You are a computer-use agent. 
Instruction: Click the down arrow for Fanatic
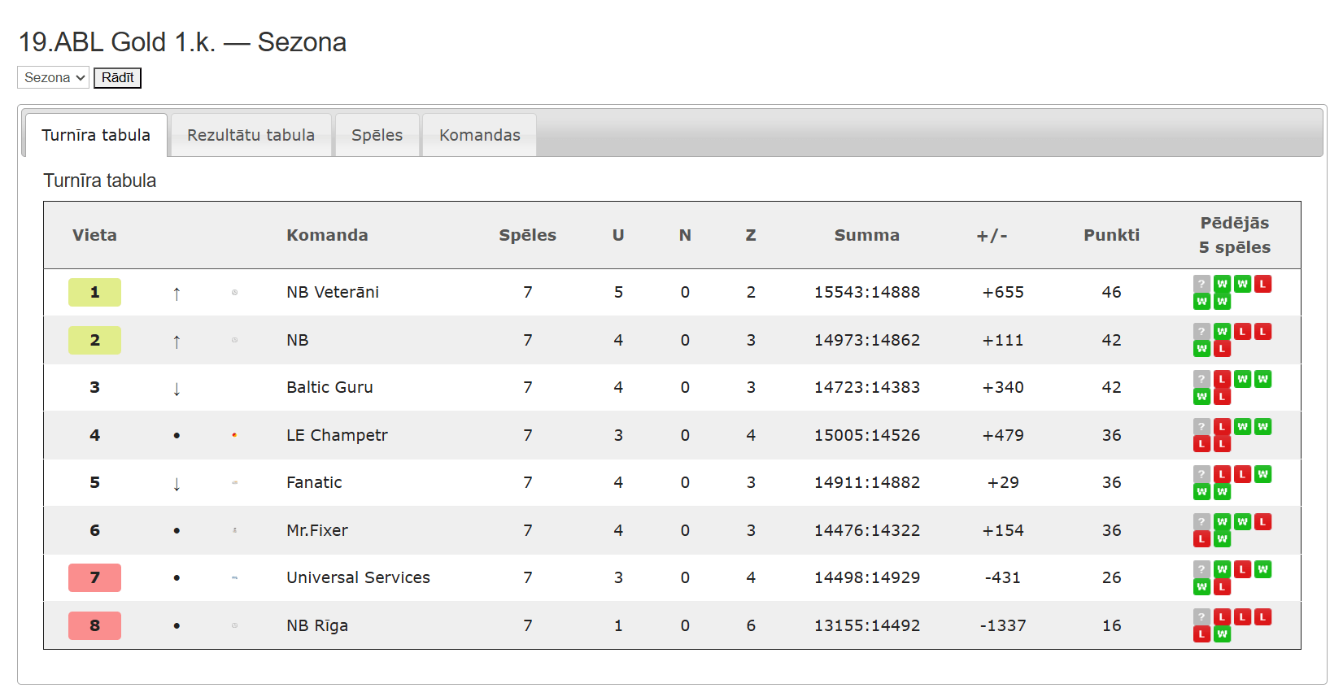(177, 484)
